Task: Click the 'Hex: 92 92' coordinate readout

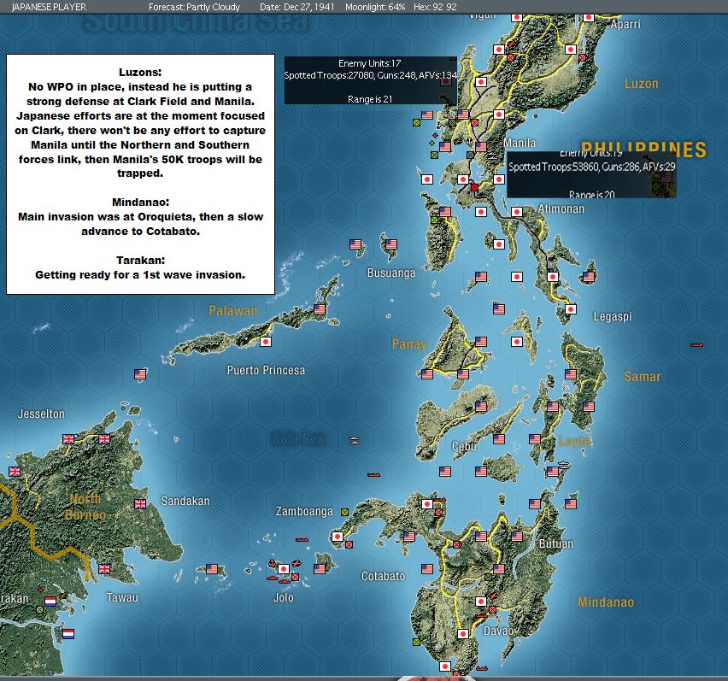Action: [435, 7]
